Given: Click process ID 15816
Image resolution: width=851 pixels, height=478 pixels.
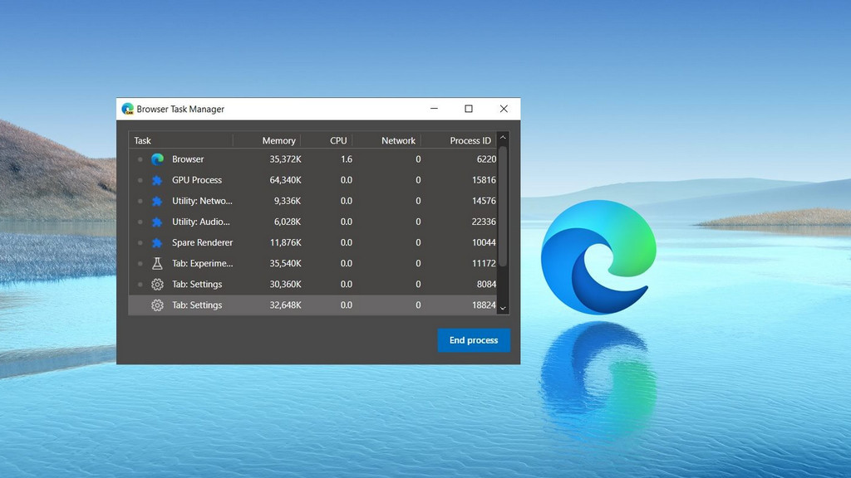Looking at the screenshot, I should [x=485, y=180].
